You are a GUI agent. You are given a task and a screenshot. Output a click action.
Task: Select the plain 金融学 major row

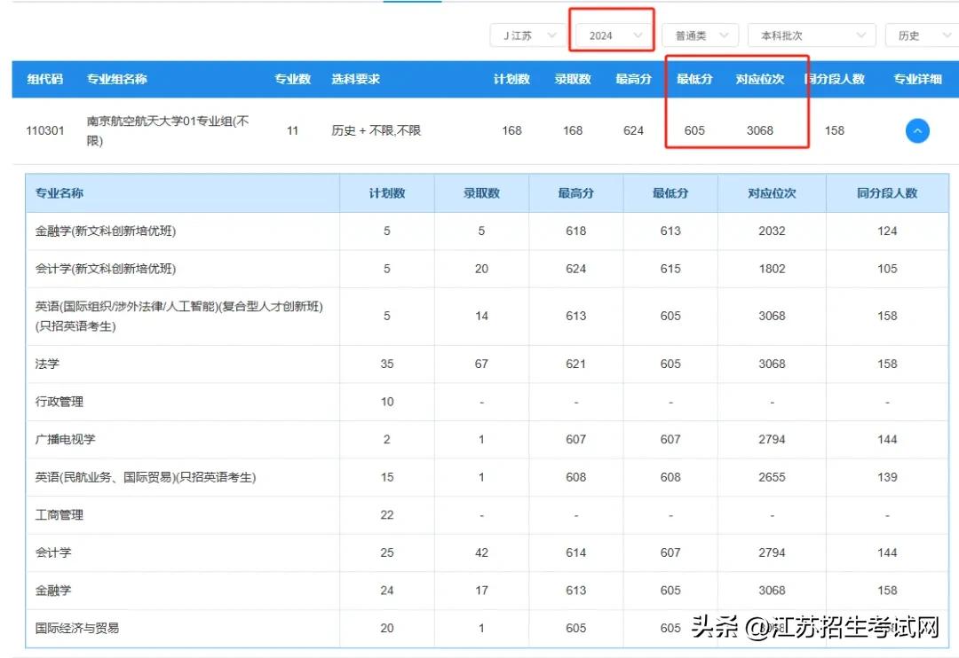pyautogui.click(x=487, y=591)
